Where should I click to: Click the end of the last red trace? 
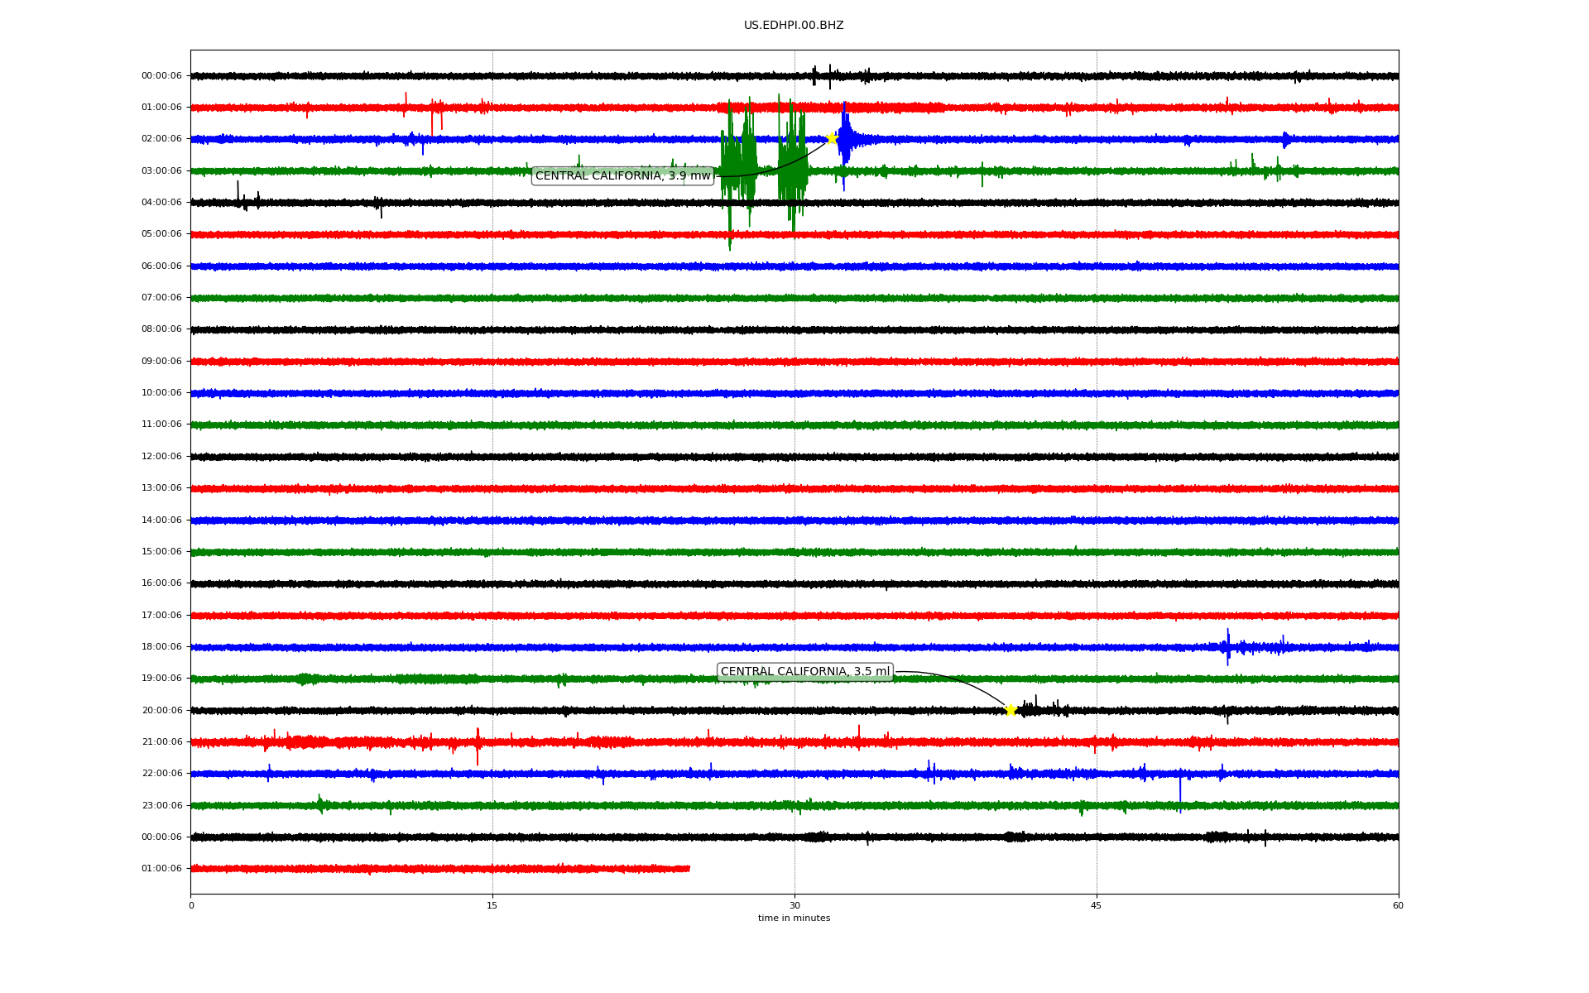[x=688, y=868]
